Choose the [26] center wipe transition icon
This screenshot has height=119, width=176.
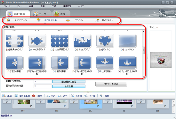37,41
